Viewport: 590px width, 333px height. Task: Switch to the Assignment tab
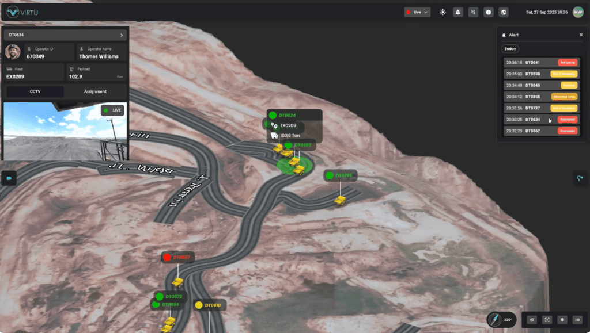click(95, 91)
